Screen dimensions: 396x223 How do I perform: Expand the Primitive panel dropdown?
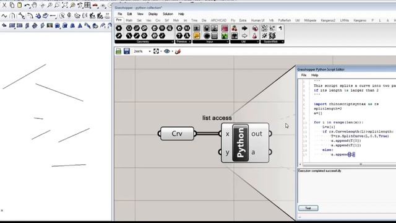(x=189, y=42)
